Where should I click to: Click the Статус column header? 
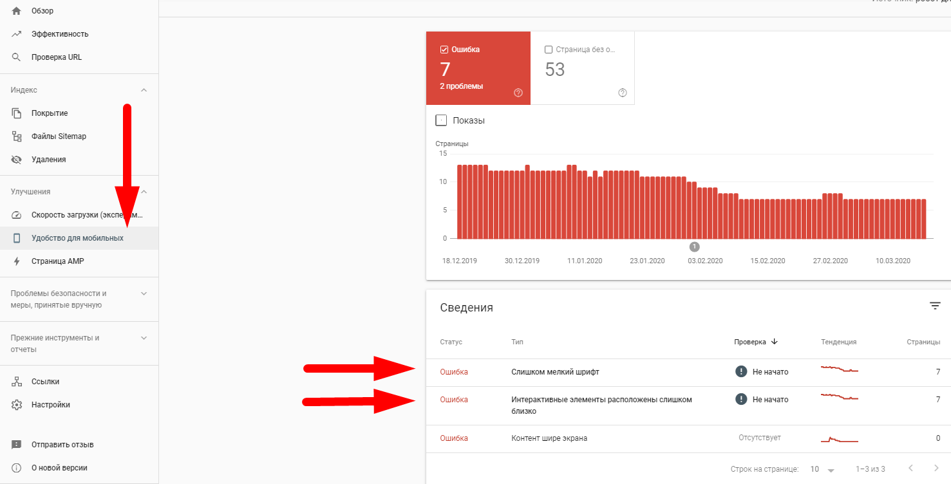[451, 342]
